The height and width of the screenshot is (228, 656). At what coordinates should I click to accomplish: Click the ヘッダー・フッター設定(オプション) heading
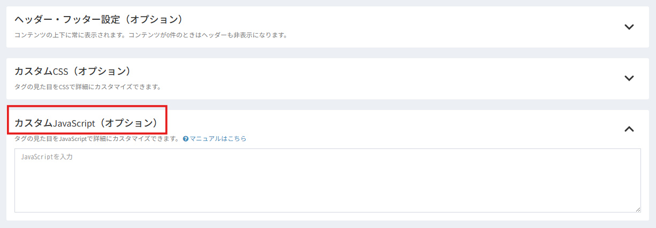pos(99,20)
